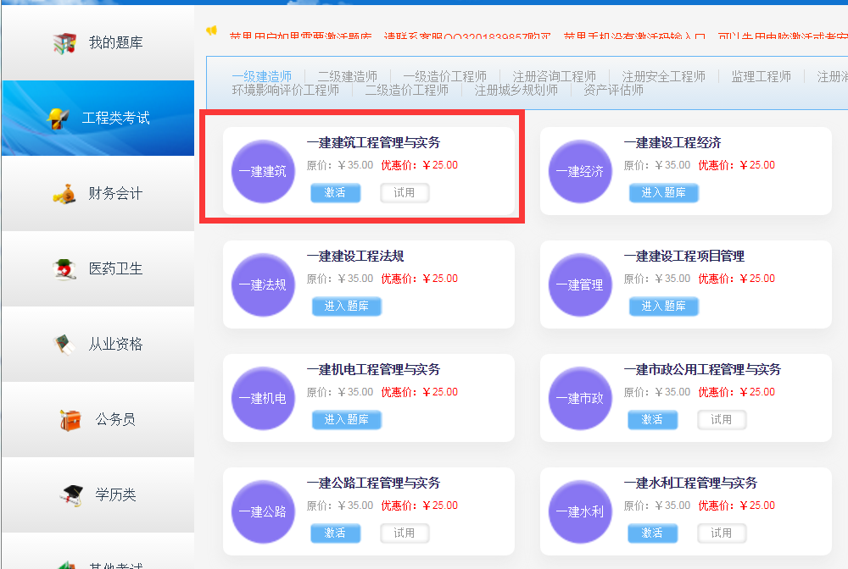This screenshot has width=848, height=569.
Task: Activate the 一建市政公用工程管理与实务 course
Action: coord(652,420)
